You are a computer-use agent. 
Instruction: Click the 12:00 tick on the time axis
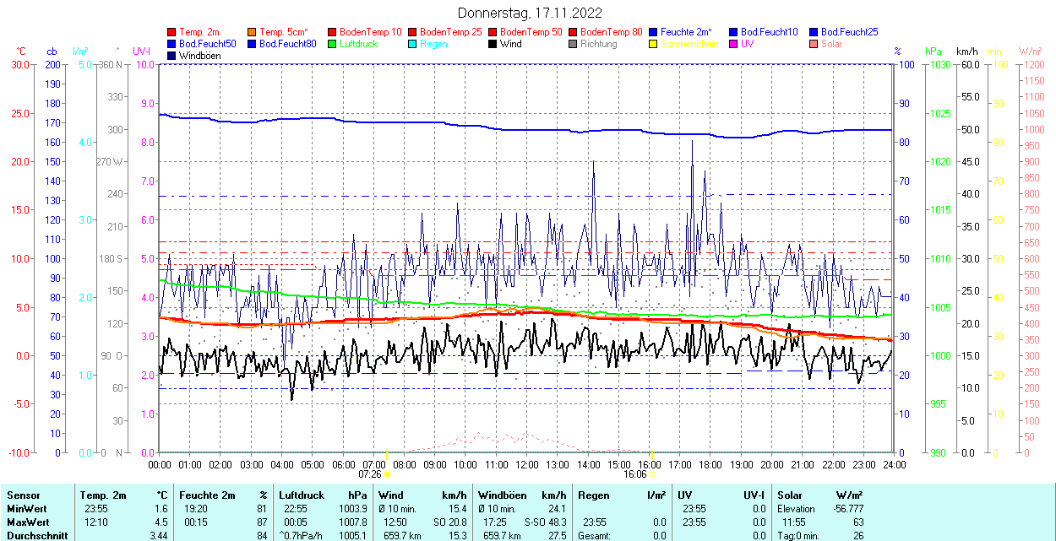(x=527, y=464)
